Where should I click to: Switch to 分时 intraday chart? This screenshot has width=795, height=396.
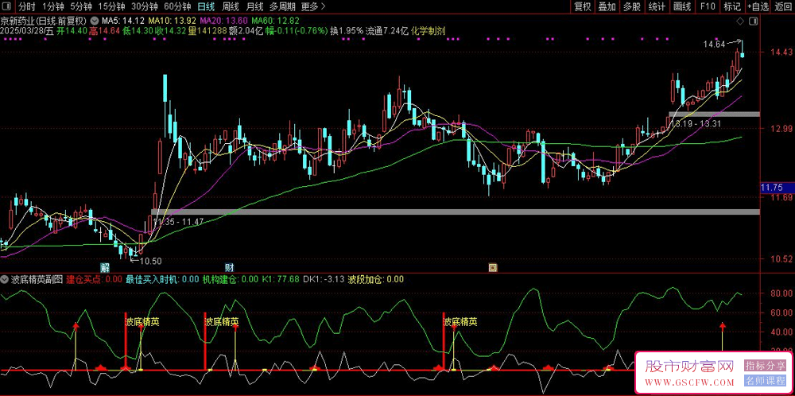pyautogui.click(x=27, y=6)
